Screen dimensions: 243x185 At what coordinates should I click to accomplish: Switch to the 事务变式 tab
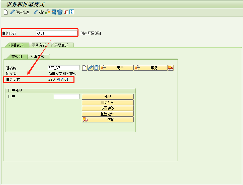[39, 45]
